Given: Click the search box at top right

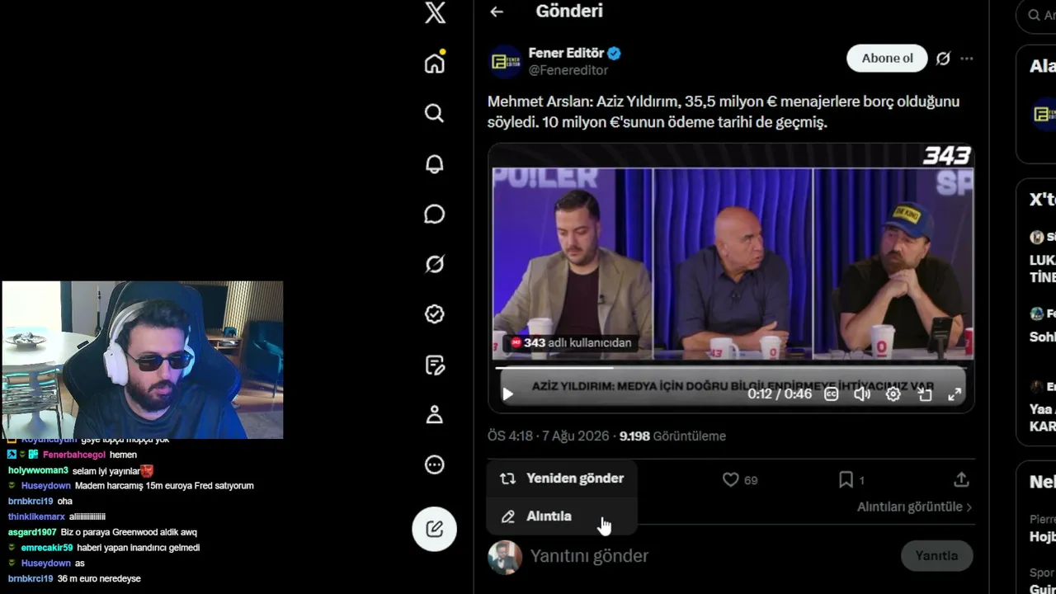Looking at the screenshot, I should 1036,15.
